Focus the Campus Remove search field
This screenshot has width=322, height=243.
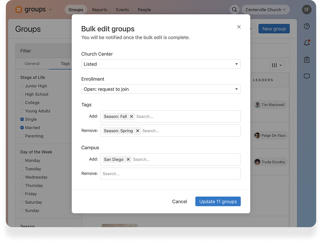pyautogui.click(x=171, y=174)
